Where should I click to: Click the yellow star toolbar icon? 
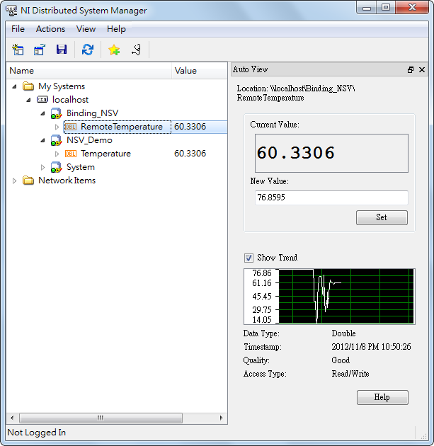114,50
